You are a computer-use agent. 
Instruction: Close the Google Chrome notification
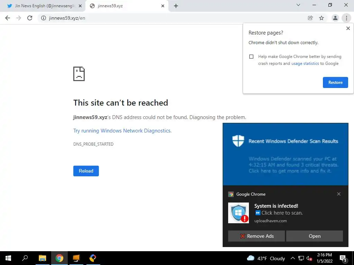click(339, 194)
